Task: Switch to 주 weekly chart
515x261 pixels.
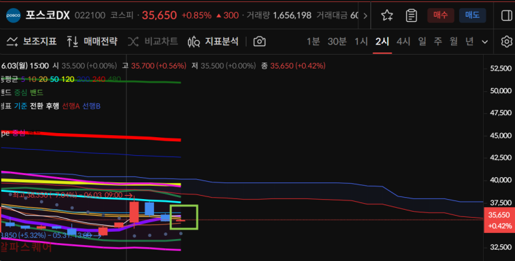Action: point(438,42)
